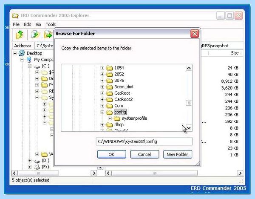Expand the CatRoot2 folder node
The image size is (255, 199).
point(102,100)
